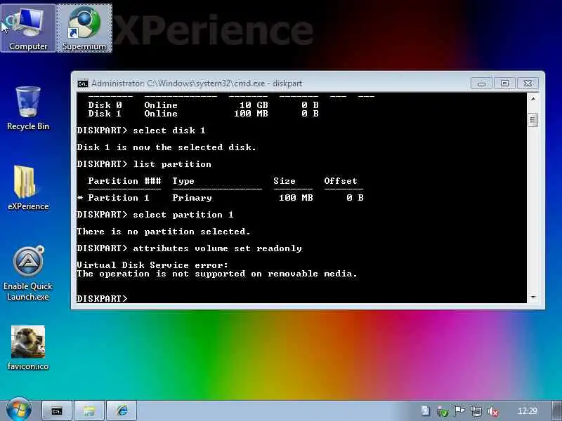Click the cmd window title text
Screen dimensions: 562x421
tap(197, 83)
